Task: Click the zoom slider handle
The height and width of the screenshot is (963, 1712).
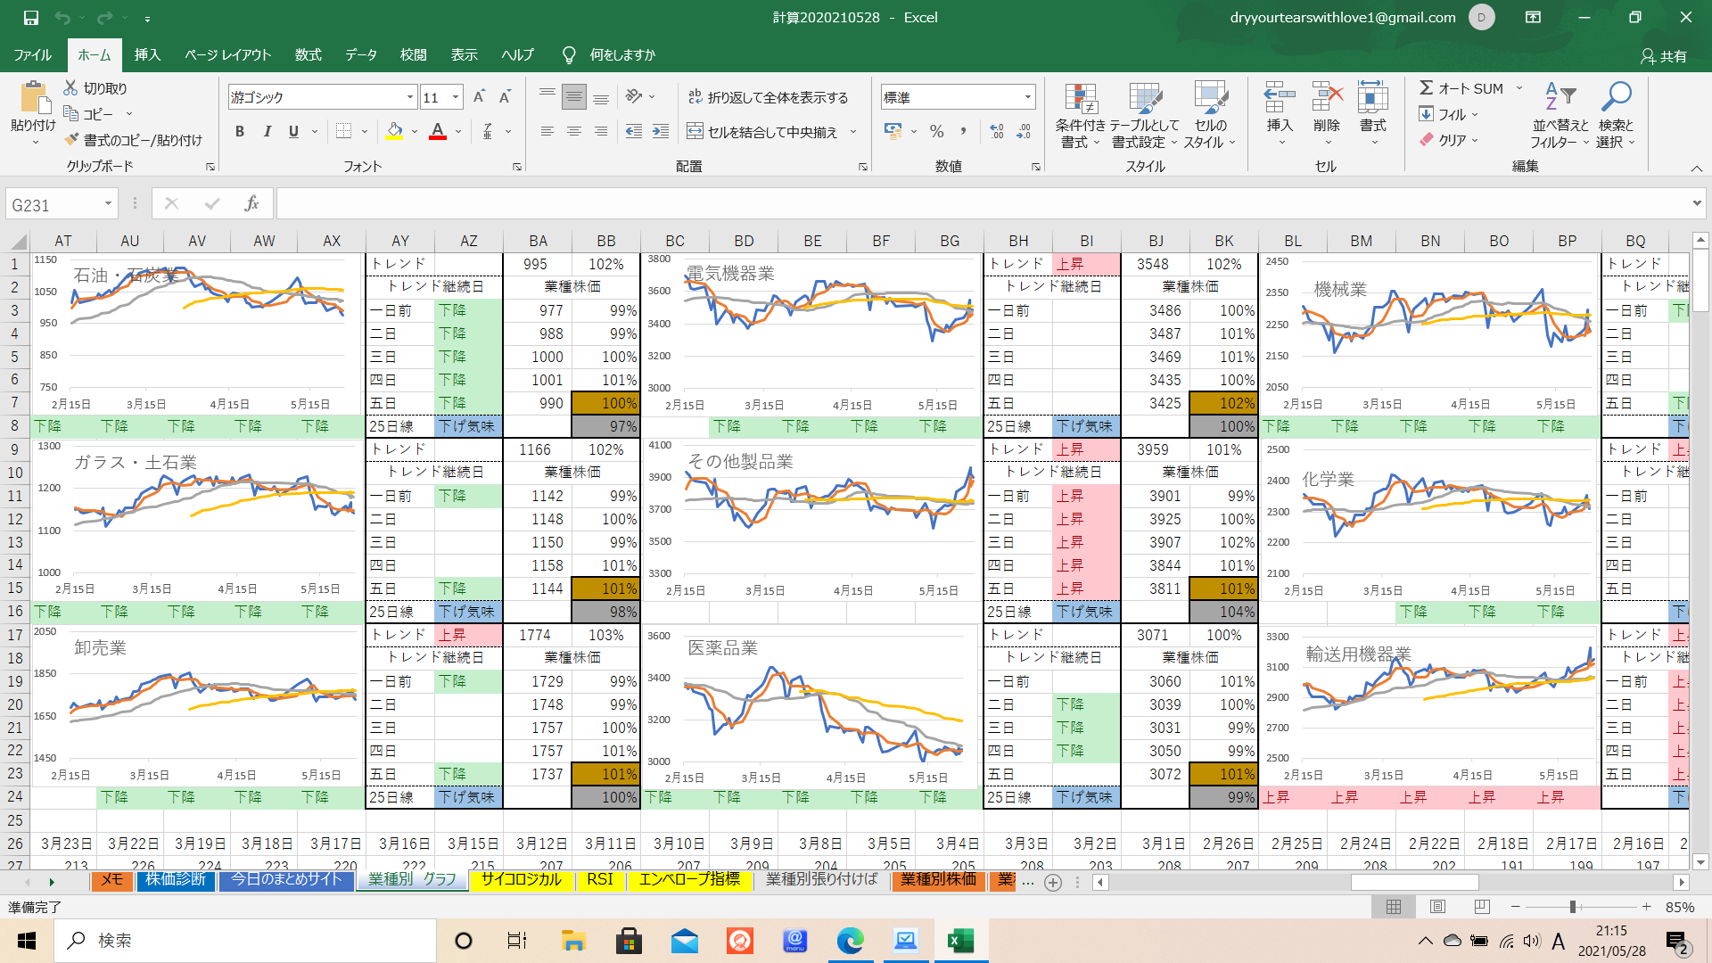Action: tap(1573, 907)
